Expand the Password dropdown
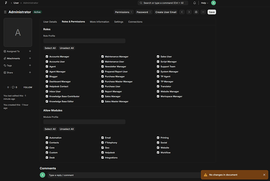The height and width of the screenshot is (181, 270). [x=144, y=12]
